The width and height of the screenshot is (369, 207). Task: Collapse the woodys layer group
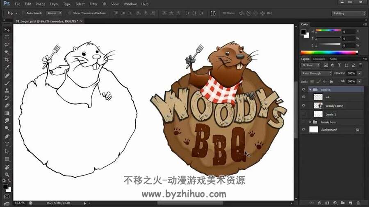click(310, 90)
